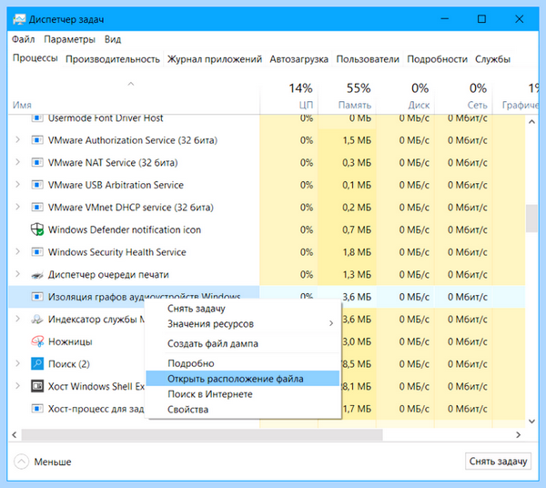The height and width of the screenshot is (488, 546).
Task: Click the Task Manager title bar icon
Action: 19,19
